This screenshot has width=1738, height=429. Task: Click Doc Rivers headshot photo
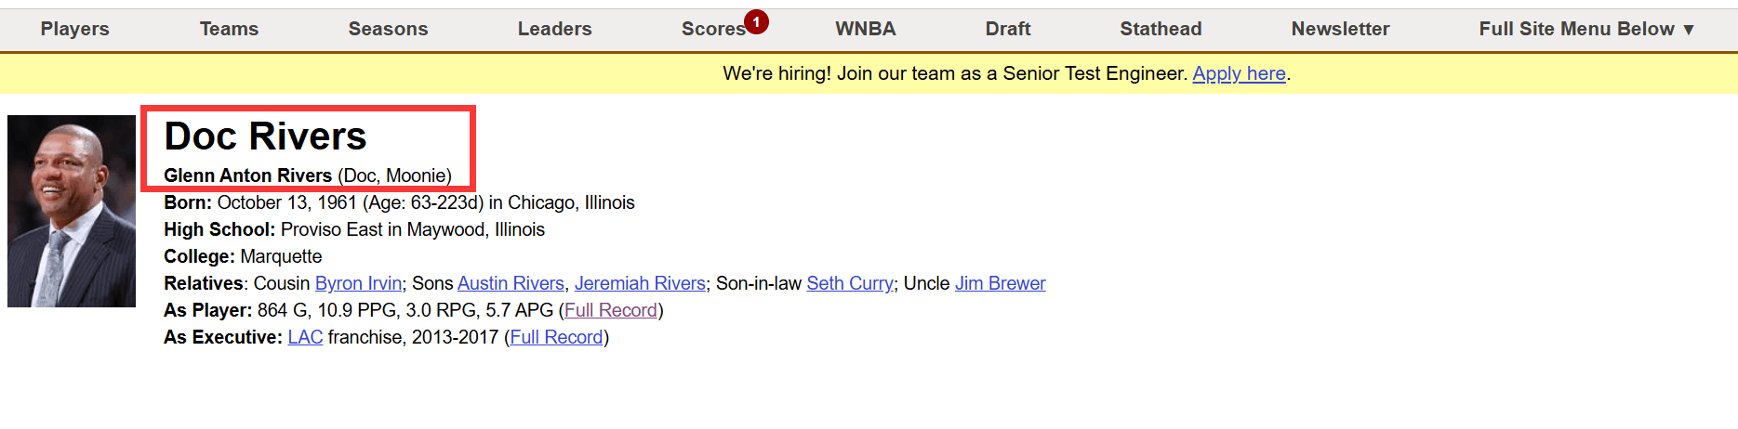(x=72, y=211)
